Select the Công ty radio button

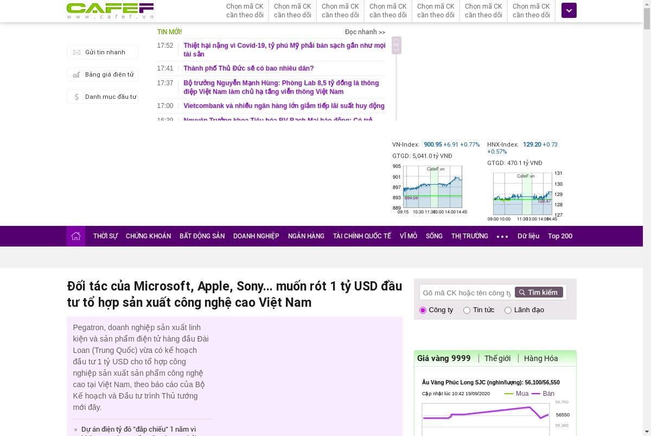click(423, 310)
